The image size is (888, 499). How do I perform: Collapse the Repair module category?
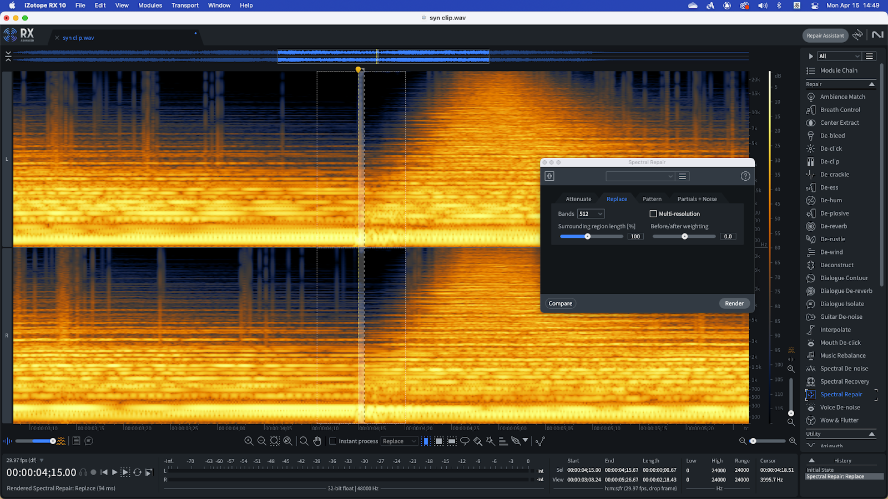pos(871,84)
